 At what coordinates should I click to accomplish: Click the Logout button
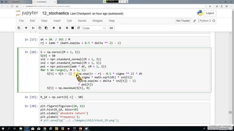(x=210, y=13)
